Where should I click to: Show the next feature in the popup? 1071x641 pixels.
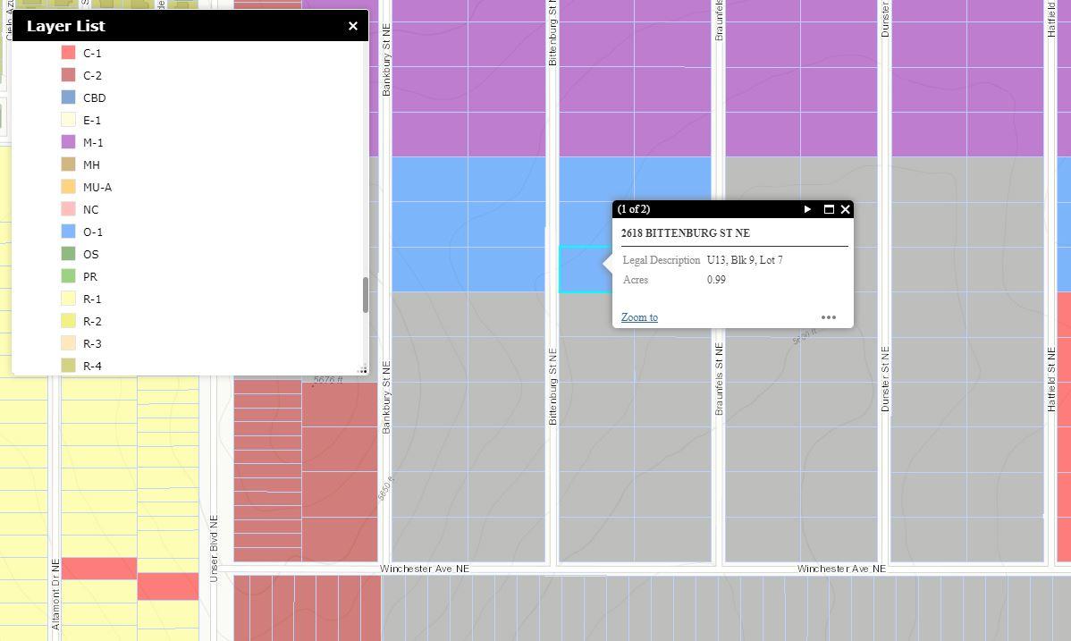pyautogui.click(x=807, y=209)
